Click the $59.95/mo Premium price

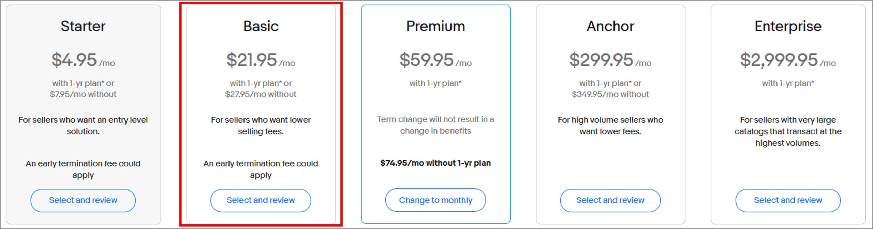pos(435,60)
